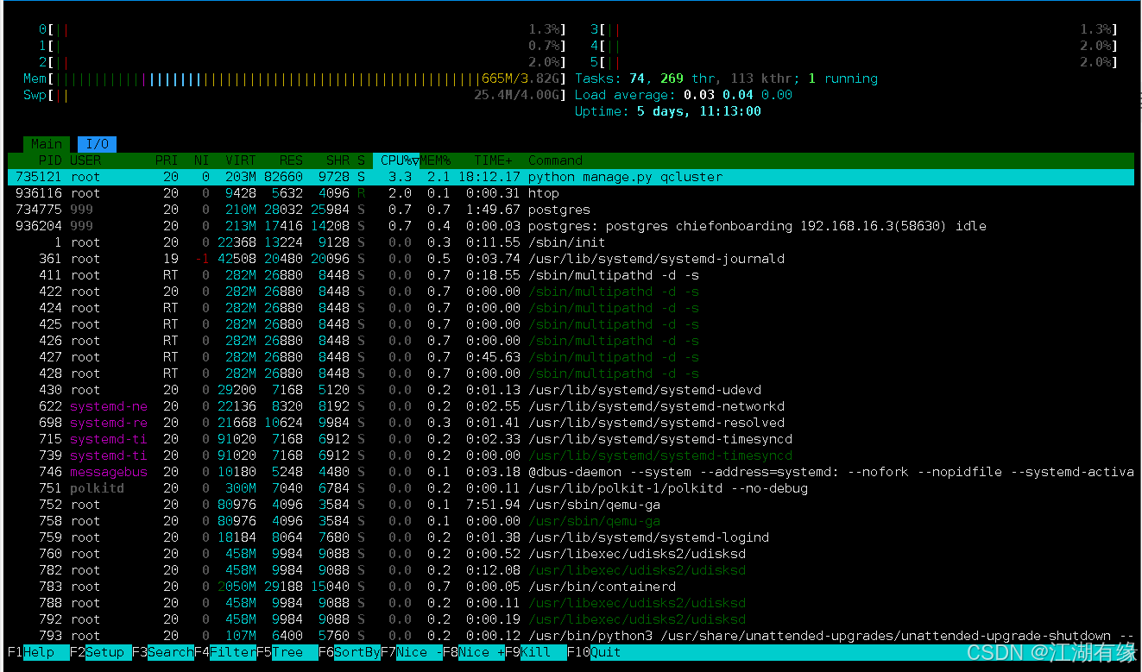Select systemd-networkd process row
This screenshot has width=1142, height=672.
[571, 406]
